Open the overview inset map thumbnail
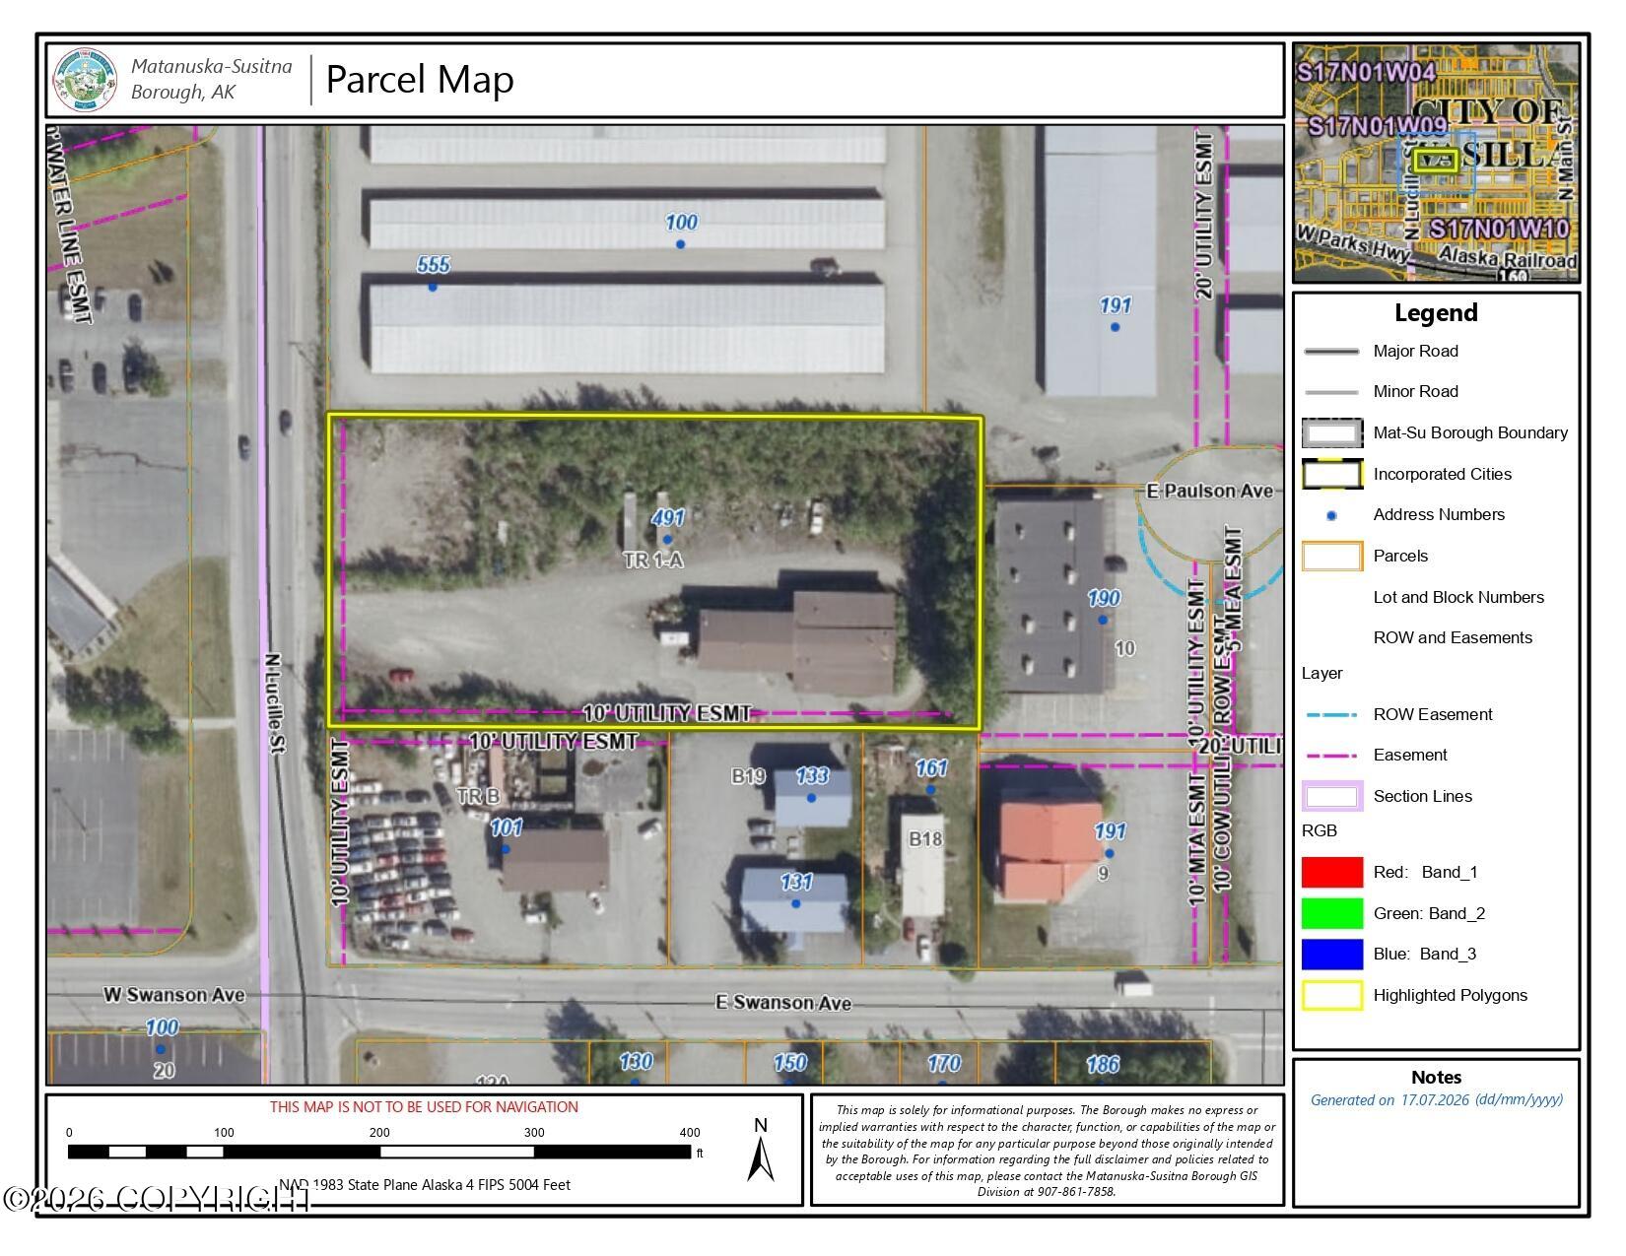 click(1436, 163)
